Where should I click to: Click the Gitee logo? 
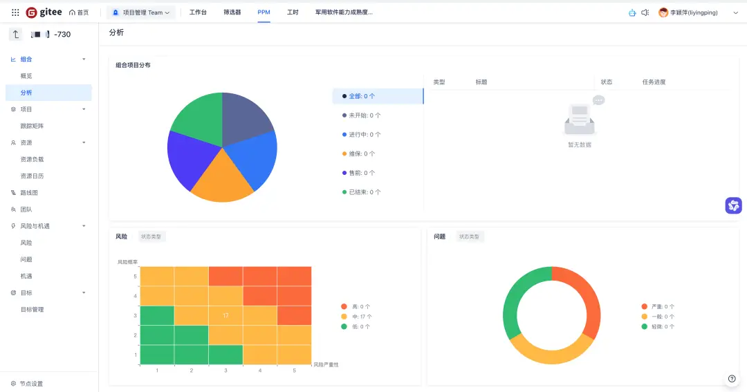(44, 12)
